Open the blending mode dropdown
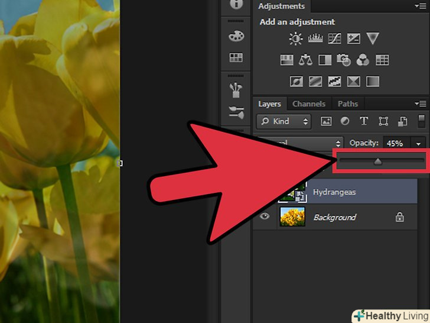 299,143
